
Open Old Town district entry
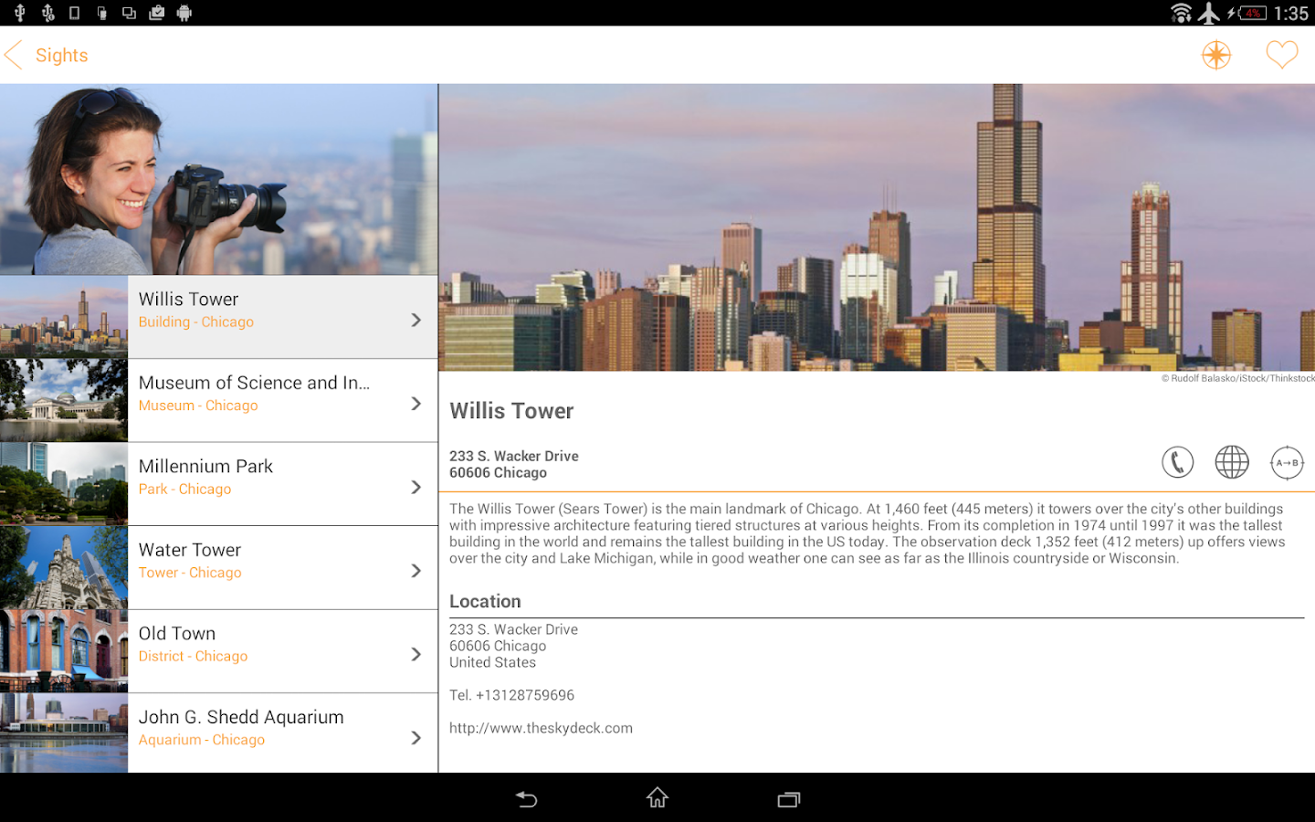[219, 651]
